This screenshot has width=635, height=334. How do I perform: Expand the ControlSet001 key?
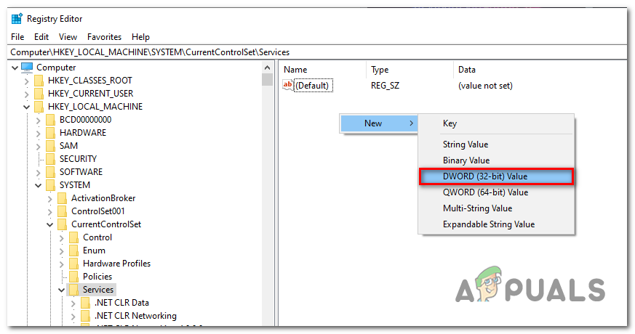(x=50, y=211)
